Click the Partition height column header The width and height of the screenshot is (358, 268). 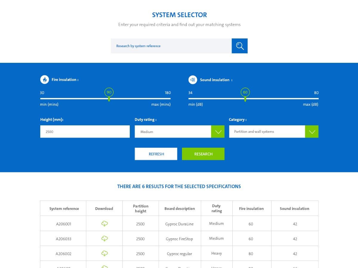(x=141, y=208)
